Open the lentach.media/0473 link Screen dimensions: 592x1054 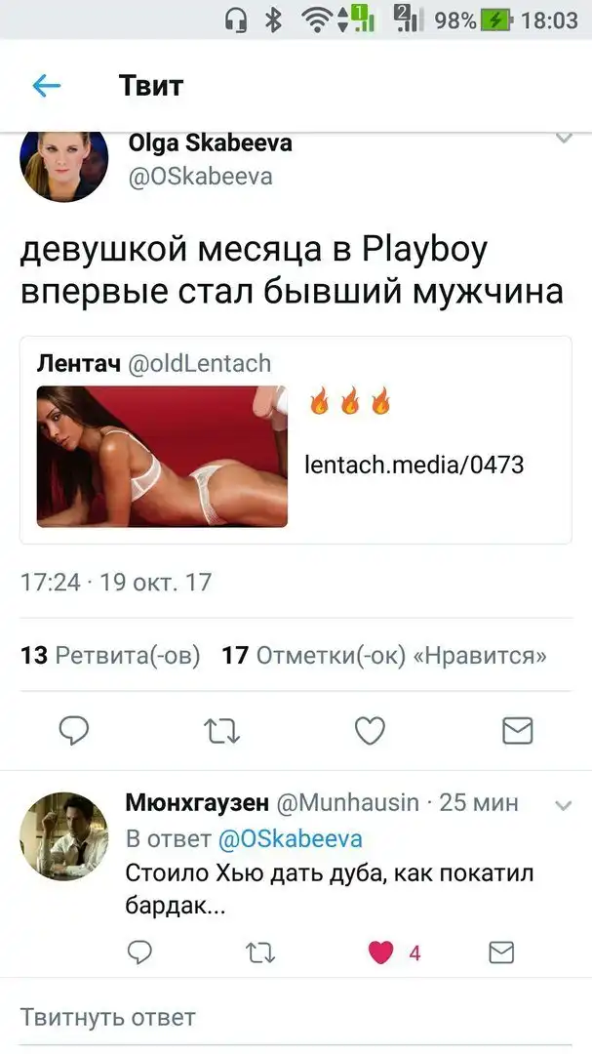point(414,465)
